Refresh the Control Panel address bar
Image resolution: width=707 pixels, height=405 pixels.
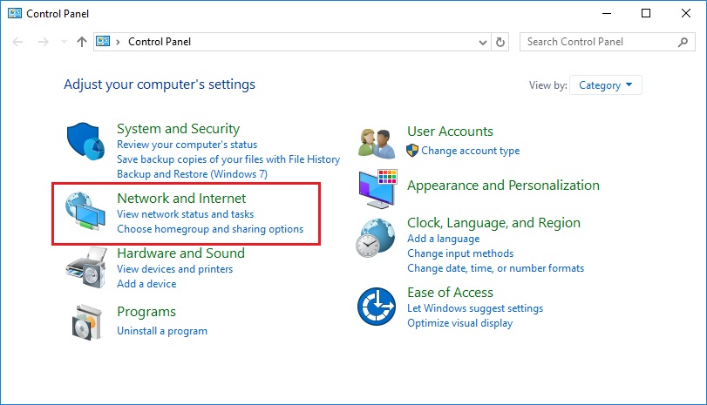click(500, 42)
